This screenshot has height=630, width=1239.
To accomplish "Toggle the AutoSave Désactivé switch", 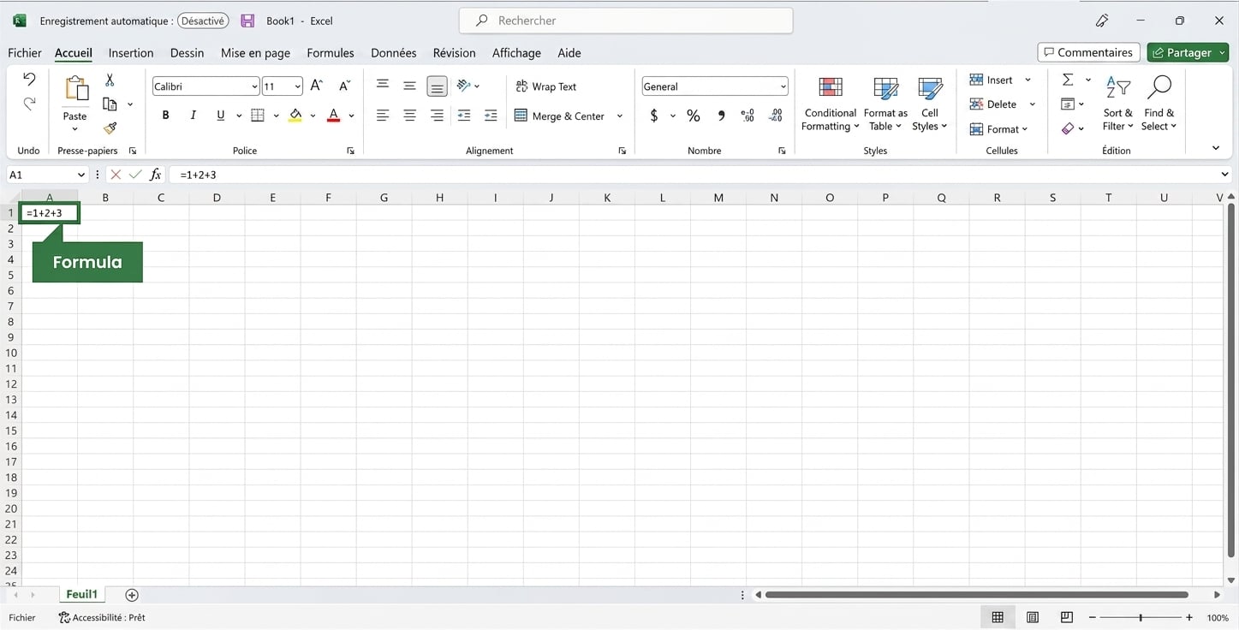I will click(x=203, y=21).
